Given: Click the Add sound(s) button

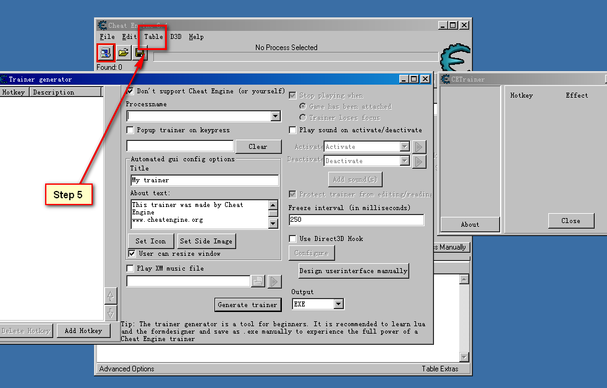Looking at the screenshot, I should tap(355, 180).
